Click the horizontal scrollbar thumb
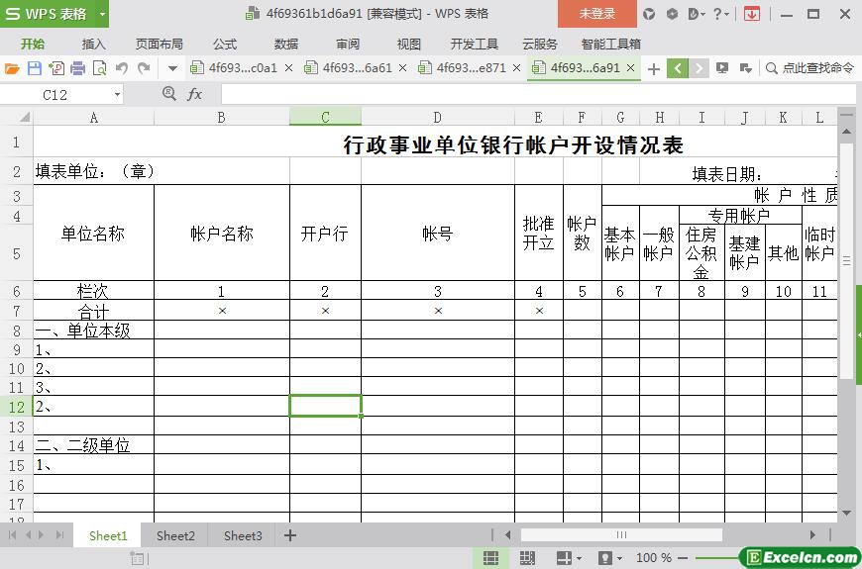The image size is (862, 569). click(x=621, y=535)
